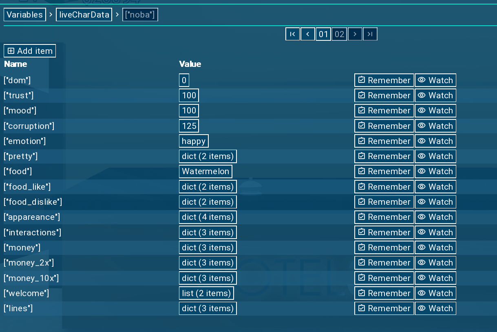Open the liveCharData breadcrumb

click(84, 15)
